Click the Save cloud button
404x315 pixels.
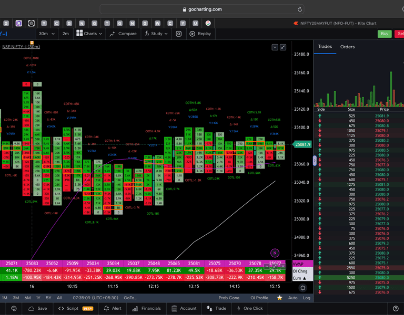(x=38, y=308)
